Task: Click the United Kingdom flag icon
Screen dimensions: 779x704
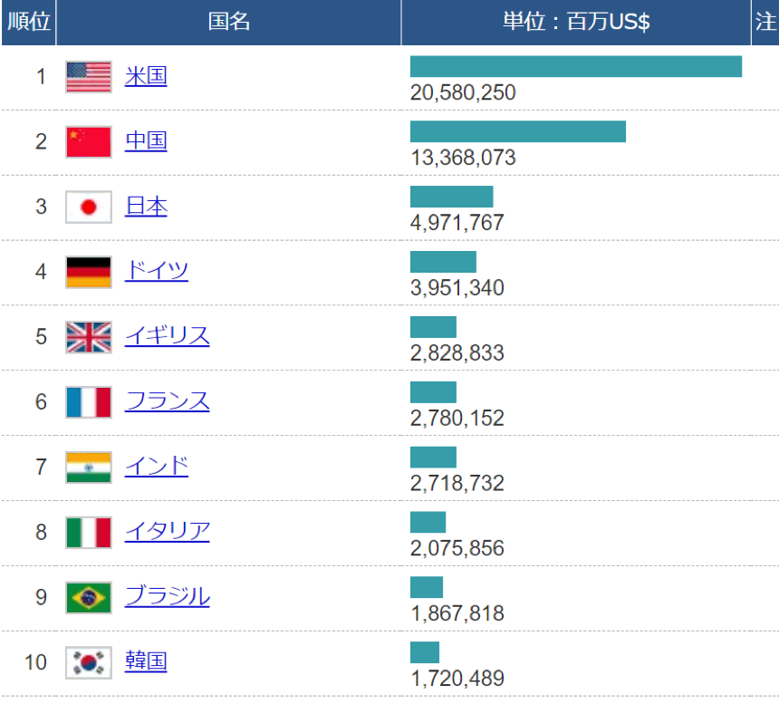Action: pos(89,337)
